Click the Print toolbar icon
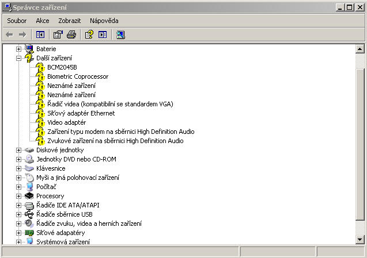 click(x=71, y=35)
